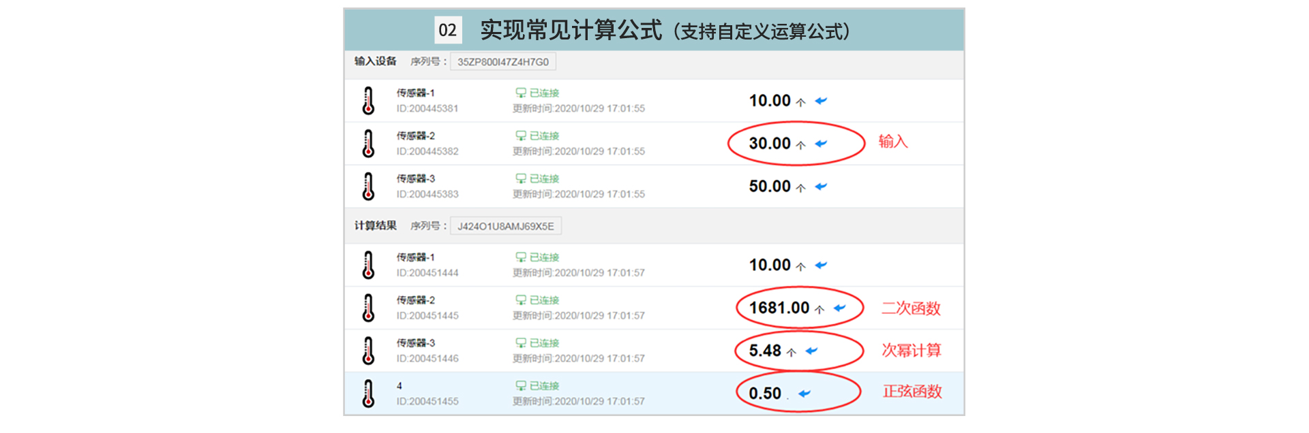Click serial number field 35ZP800I47Z4H7G0
The width and height of the screenshot is (1309, 433).
coord(502,62)
